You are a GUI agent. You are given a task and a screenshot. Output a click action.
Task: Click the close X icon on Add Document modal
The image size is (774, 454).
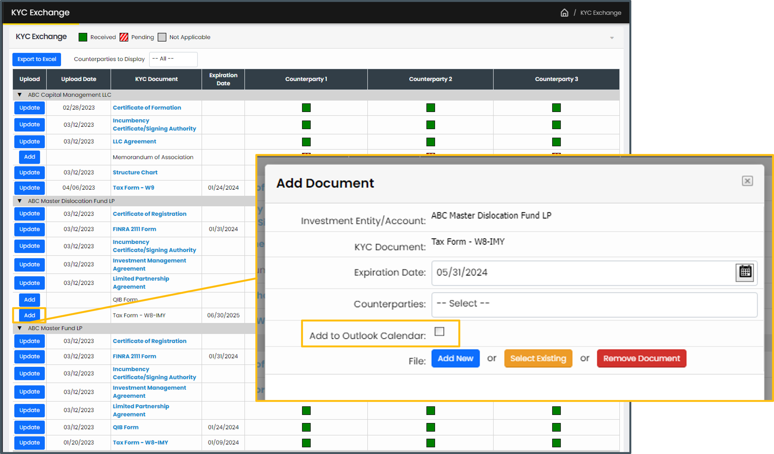748,180
